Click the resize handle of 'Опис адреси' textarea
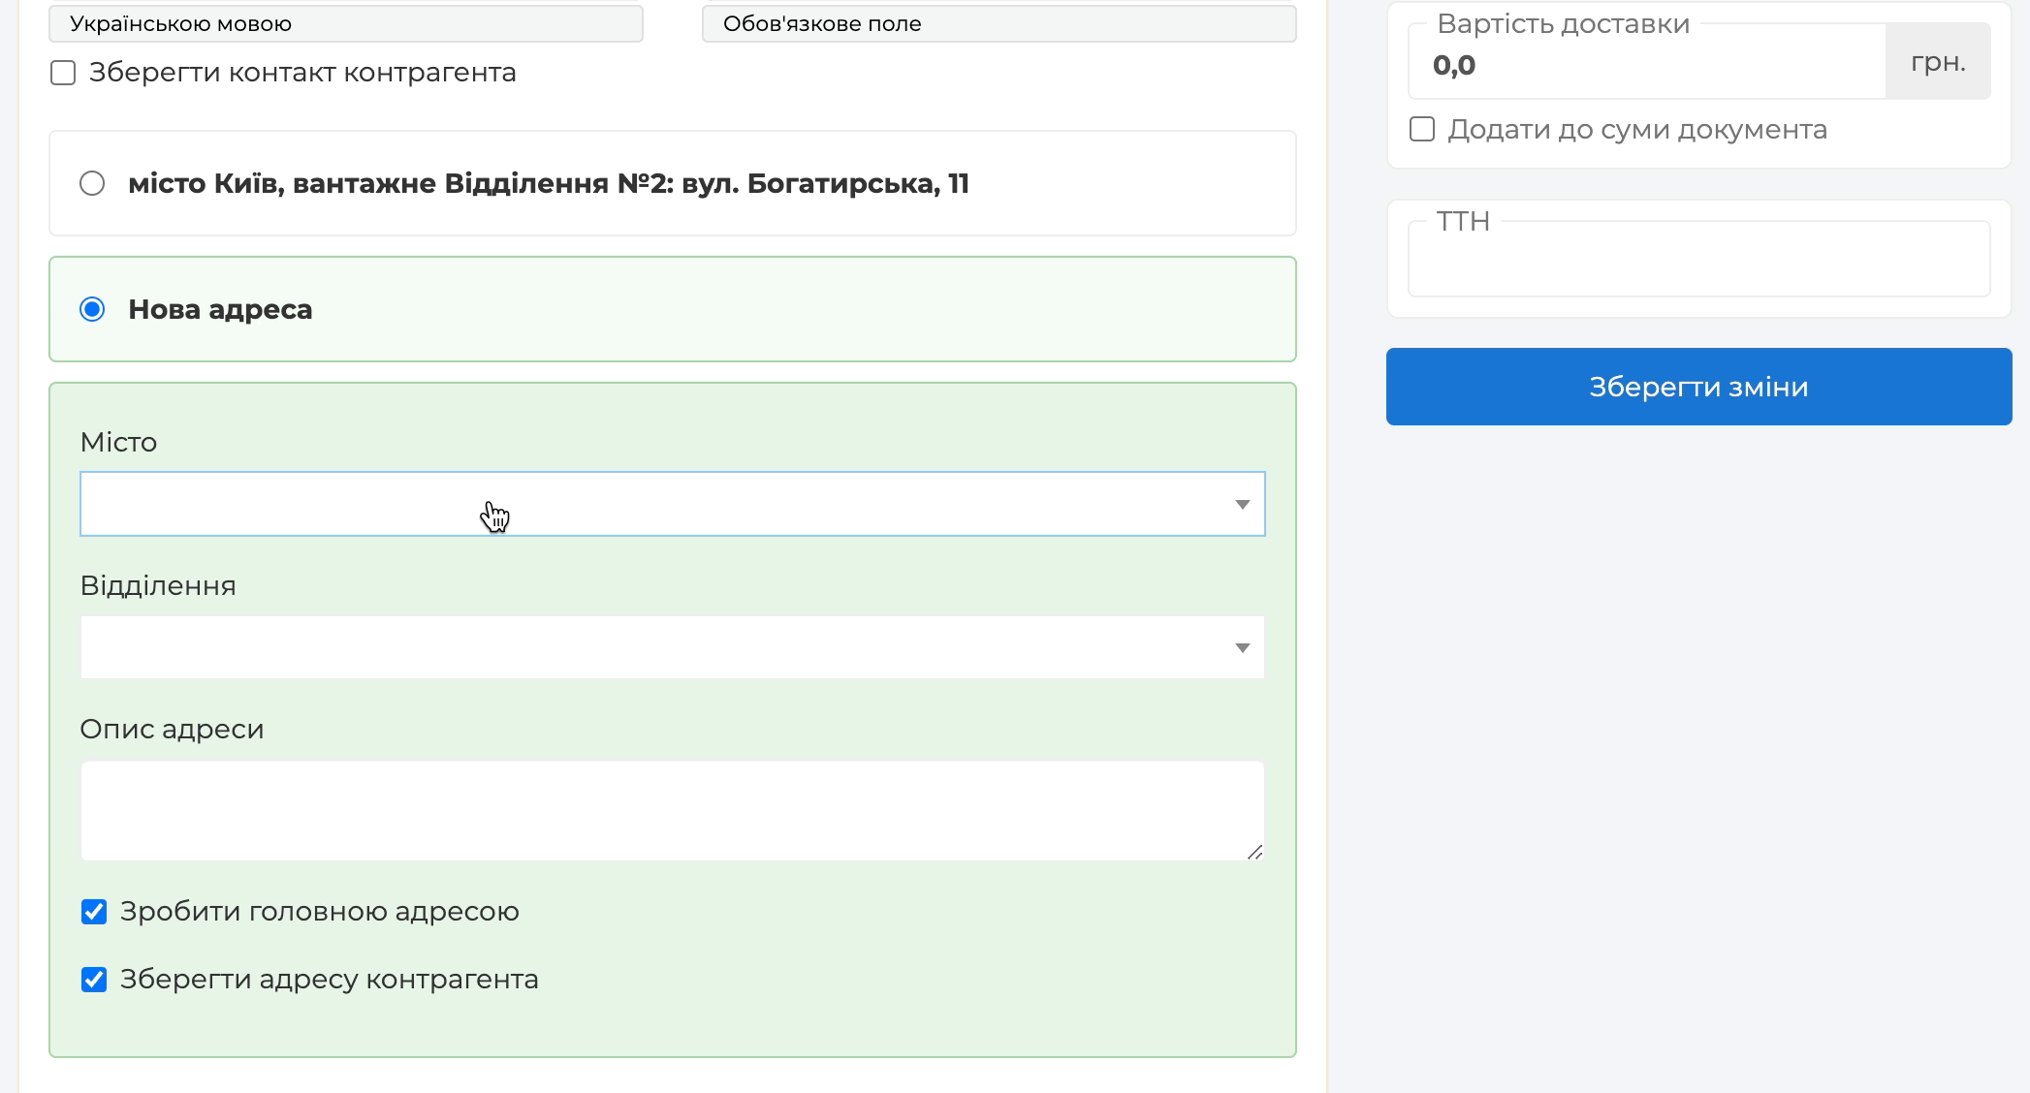Viewport: 2030px width, 1093px height. (x=1254, y=852)
